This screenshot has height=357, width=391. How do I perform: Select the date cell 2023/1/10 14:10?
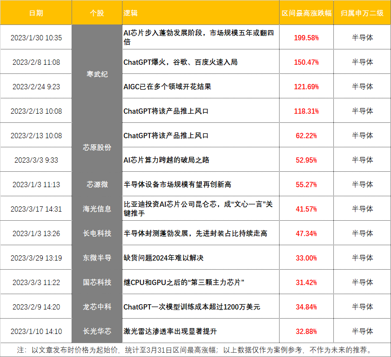36,332
